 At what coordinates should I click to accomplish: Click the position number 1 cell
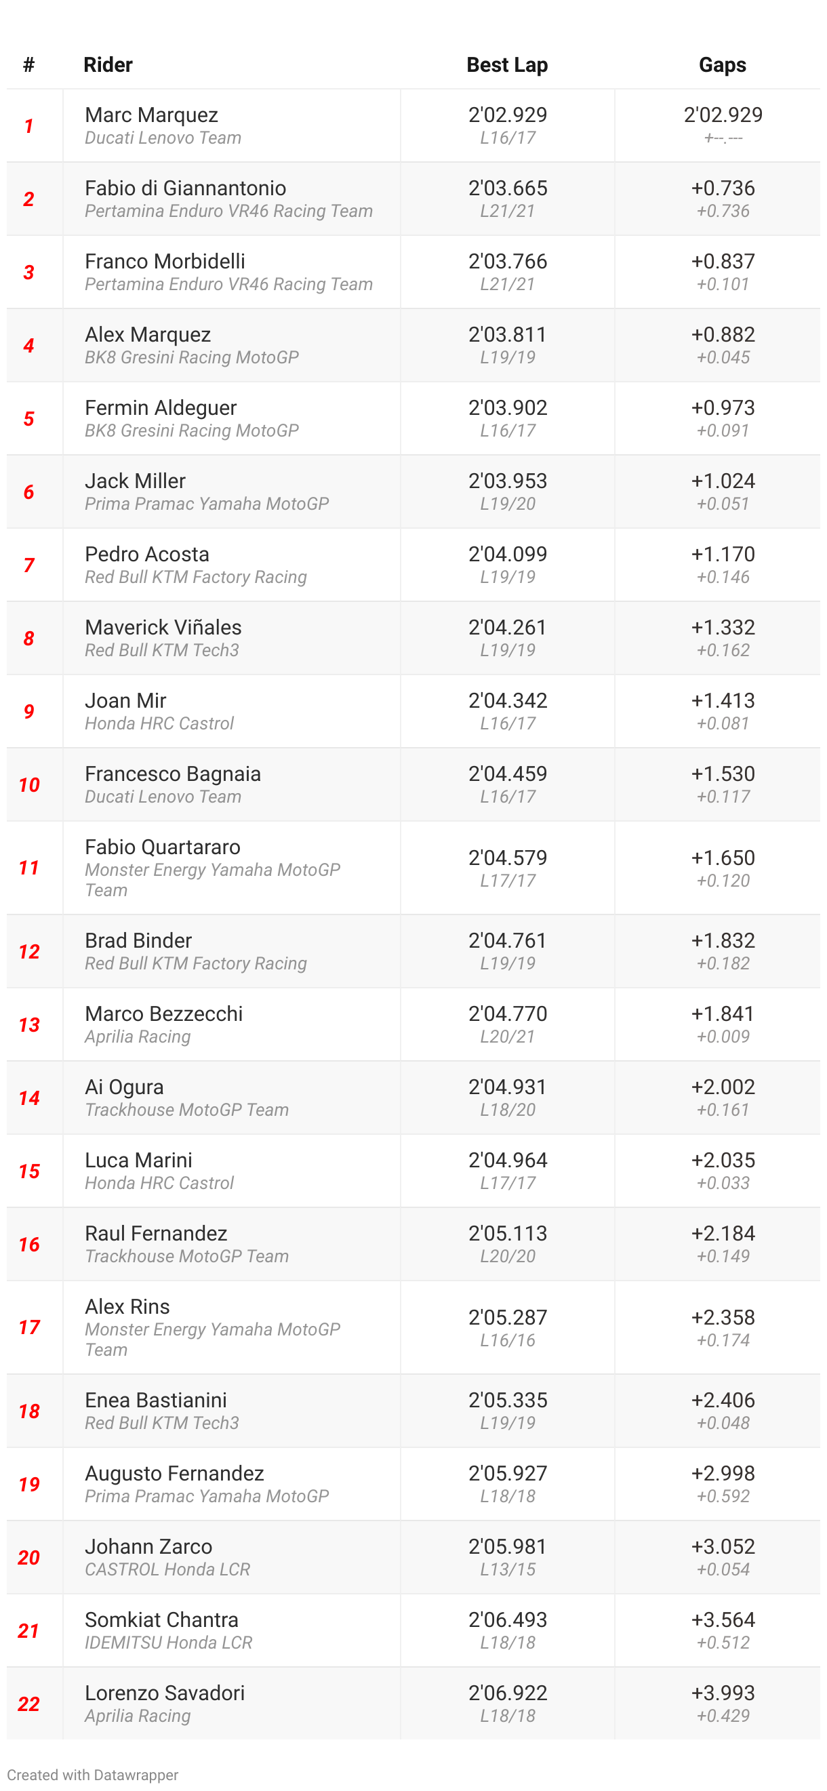pyautogui.click(x=28, y=126)
